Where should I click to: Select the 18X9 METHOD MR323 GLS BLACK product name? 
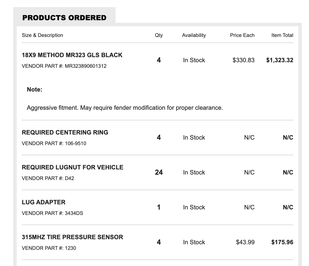pyautogui.click(x=72, y=55)
